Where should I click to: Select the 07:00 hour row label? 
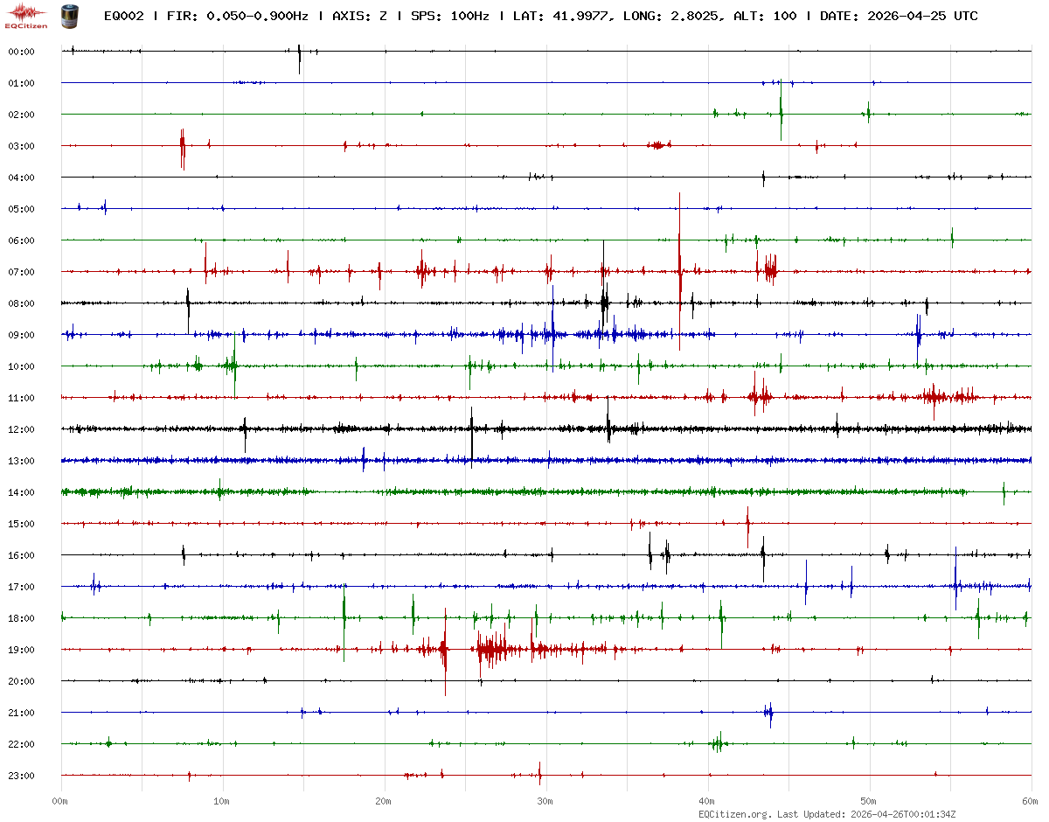(x=21, y=272)
